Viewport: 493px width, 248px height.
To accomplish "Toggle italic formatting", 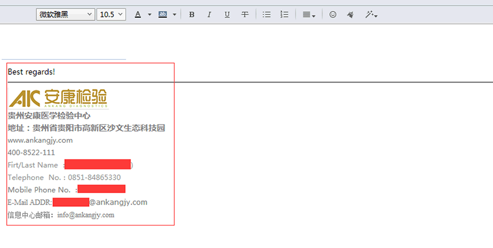I will 209,15.
